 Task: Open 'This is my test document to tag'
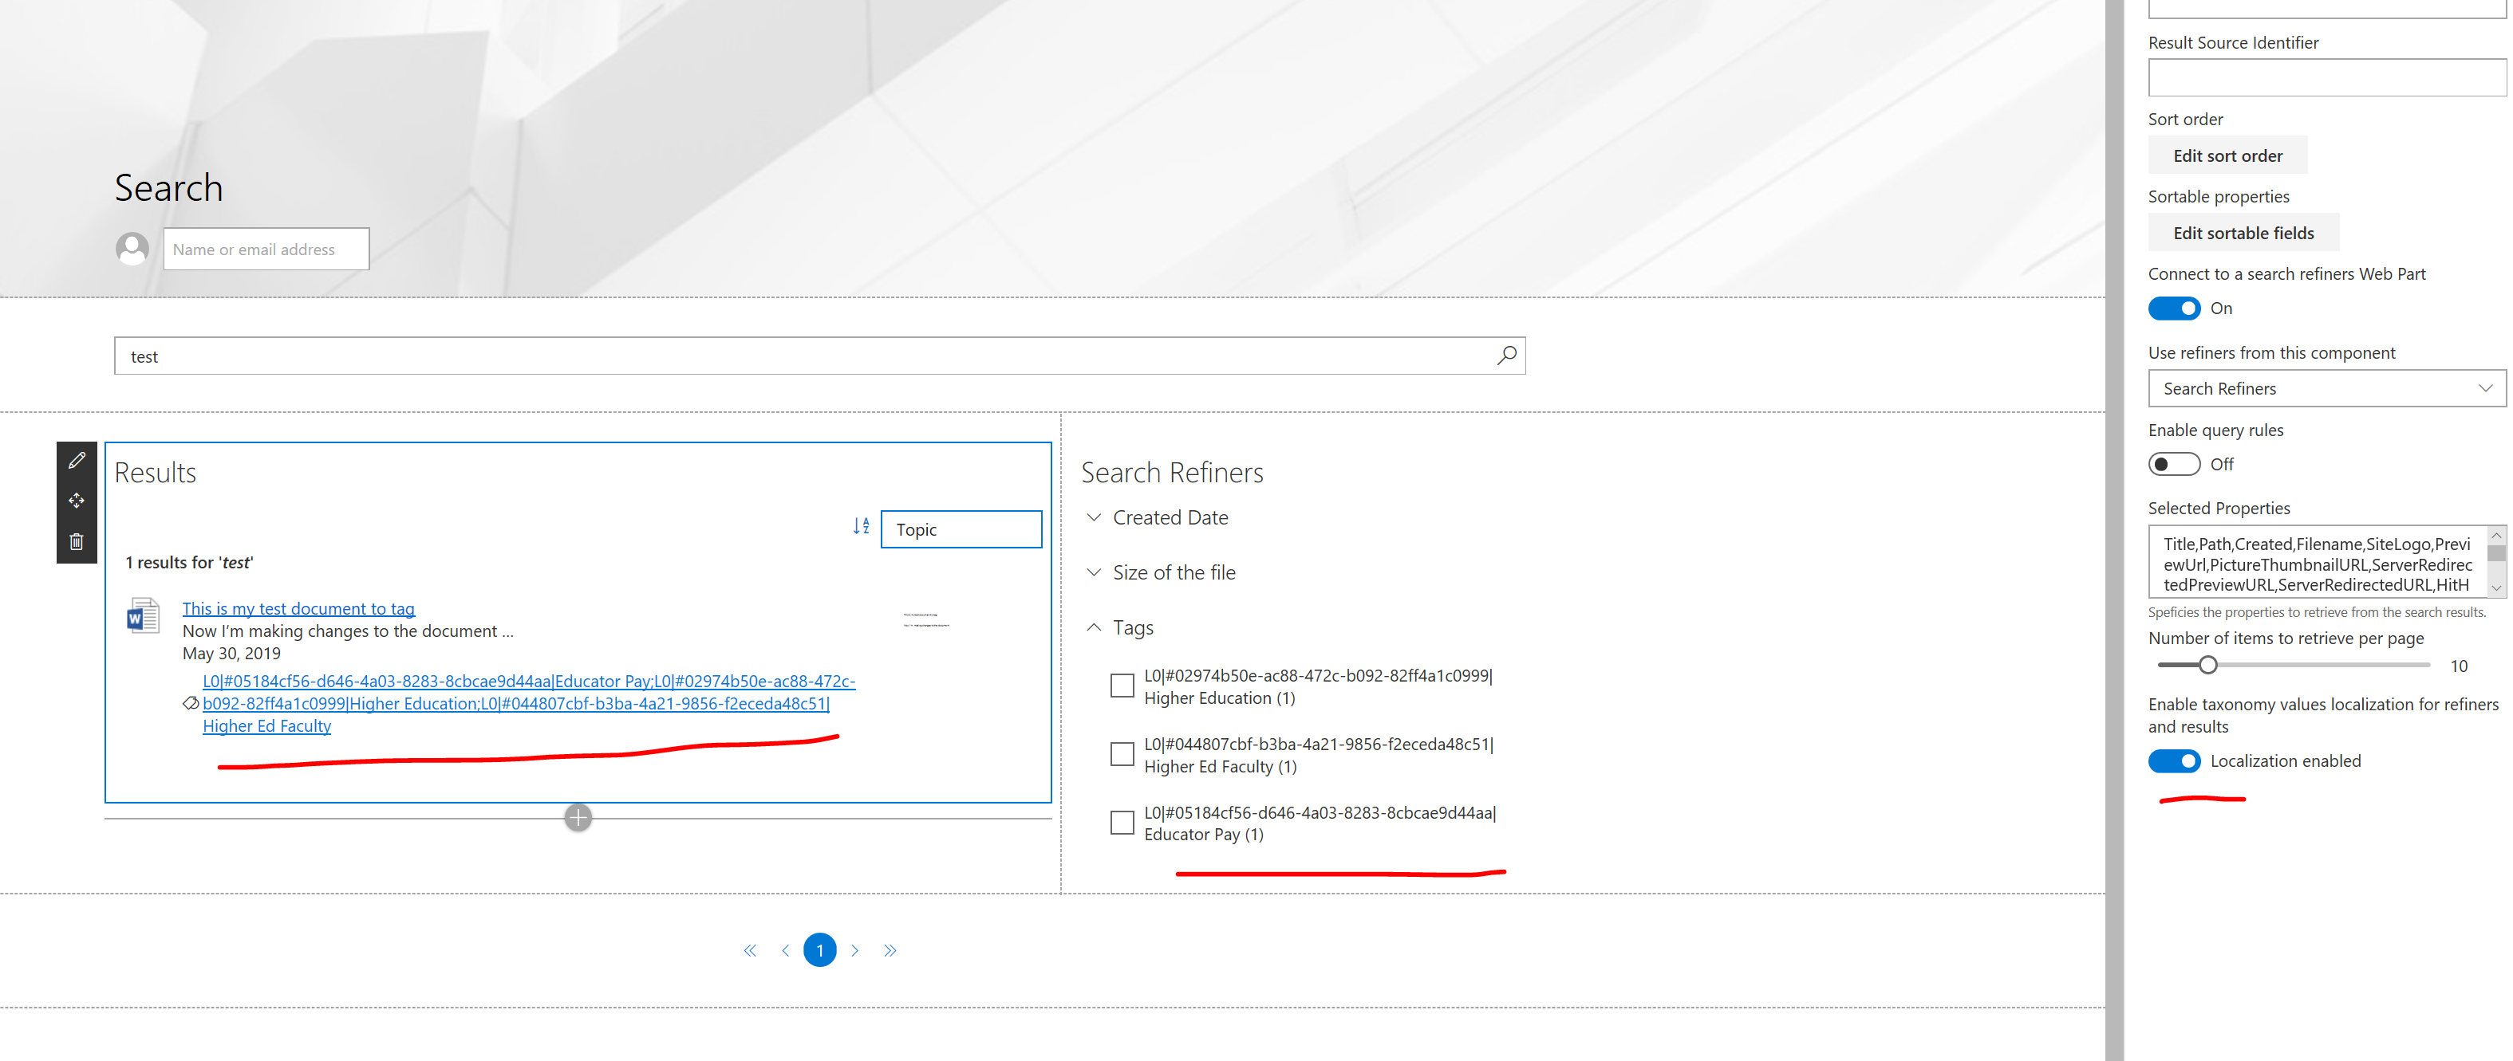tap(298, 607)
